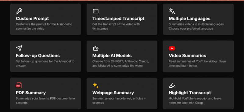244x112 pixels.
Task: Click 'Highlight YouTube transcript and leave notes' text
Action: tap(195, 100)
